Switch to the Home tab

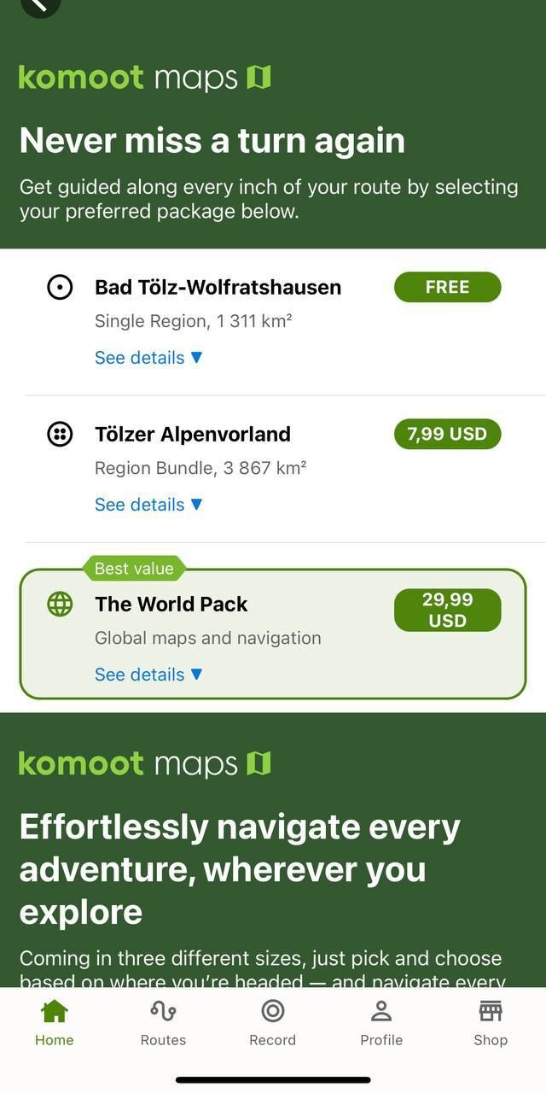pos(55,1022)
